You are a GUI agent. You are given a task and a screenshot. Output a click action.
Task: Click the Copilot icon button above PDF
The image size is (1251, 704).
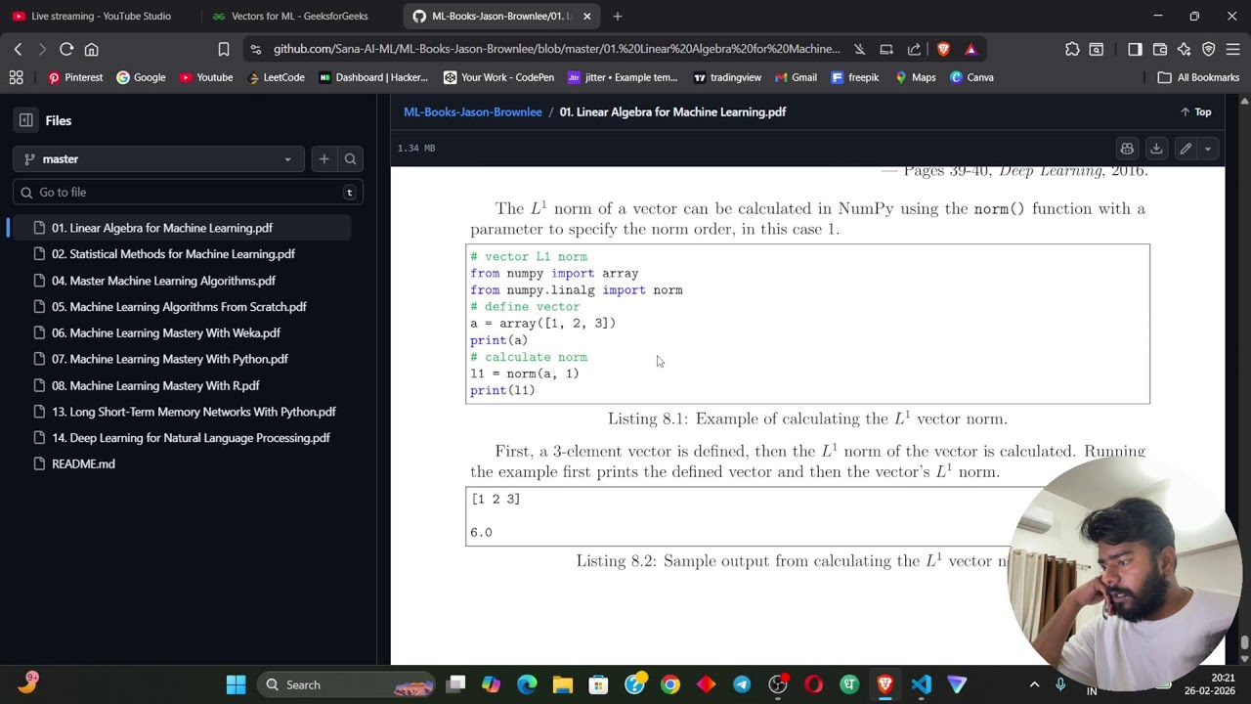point(1127,149)
